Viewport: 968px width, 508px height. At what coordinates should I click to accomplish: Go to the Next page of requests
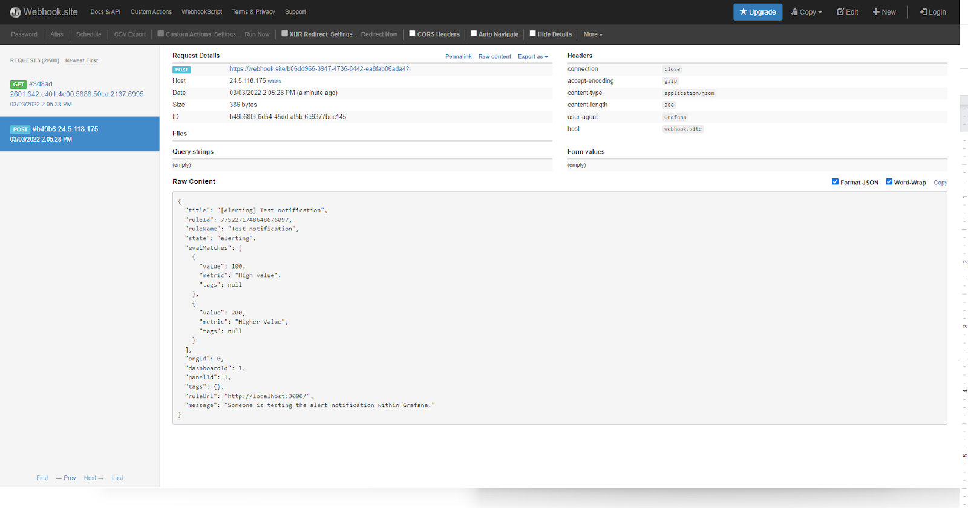coord(93,478)
